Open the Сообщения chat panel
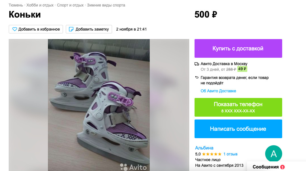 click(265, 167)
